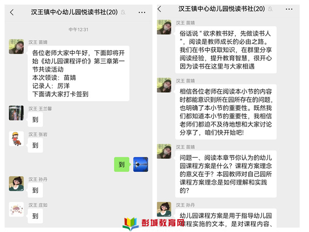This screenshot has width=309, height=232.
Task: Click the 彭城教育网 watermark logo
Action: [x=153, y=224]
